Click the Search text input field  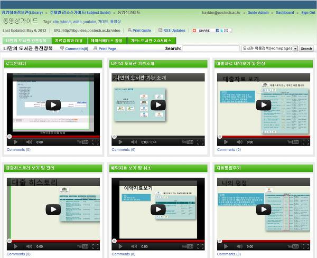click(x=211, y=49)
